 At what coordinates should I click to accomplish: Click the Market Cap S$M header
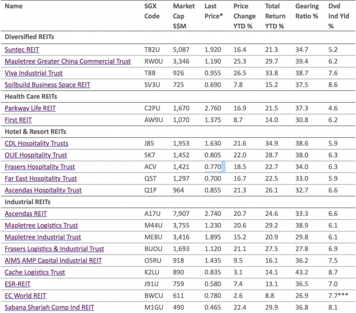click(183, 16)
